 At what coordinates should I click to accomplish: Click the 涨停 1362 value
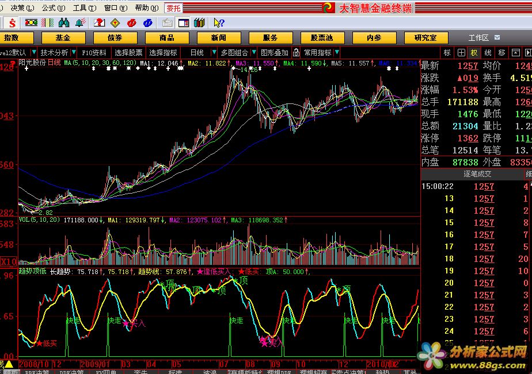click(468, 138)
